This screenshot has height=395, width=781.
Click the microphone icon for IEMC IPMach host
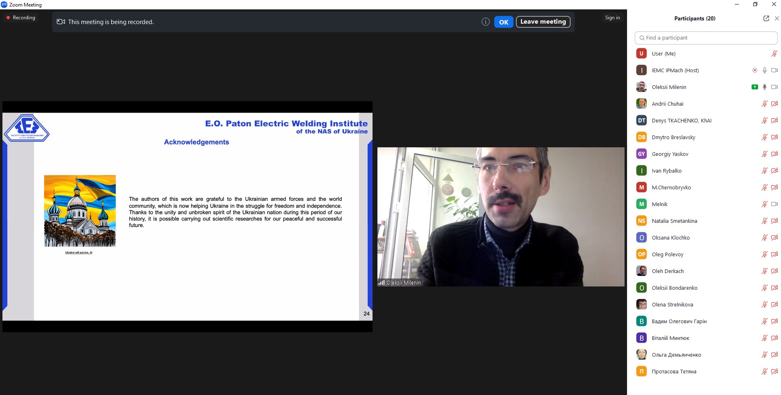point(764,70)
